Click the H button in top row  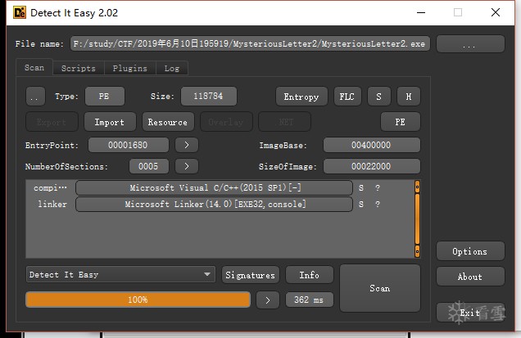pyautogui.click(x=409, y=97)
